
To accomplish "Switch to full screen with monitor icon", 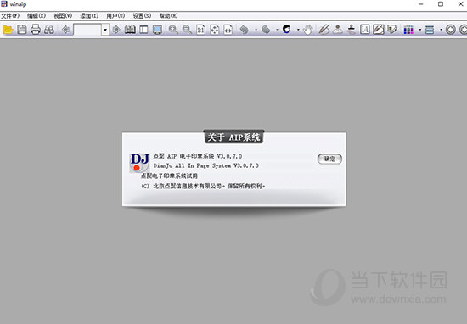I will coord(157,30).
